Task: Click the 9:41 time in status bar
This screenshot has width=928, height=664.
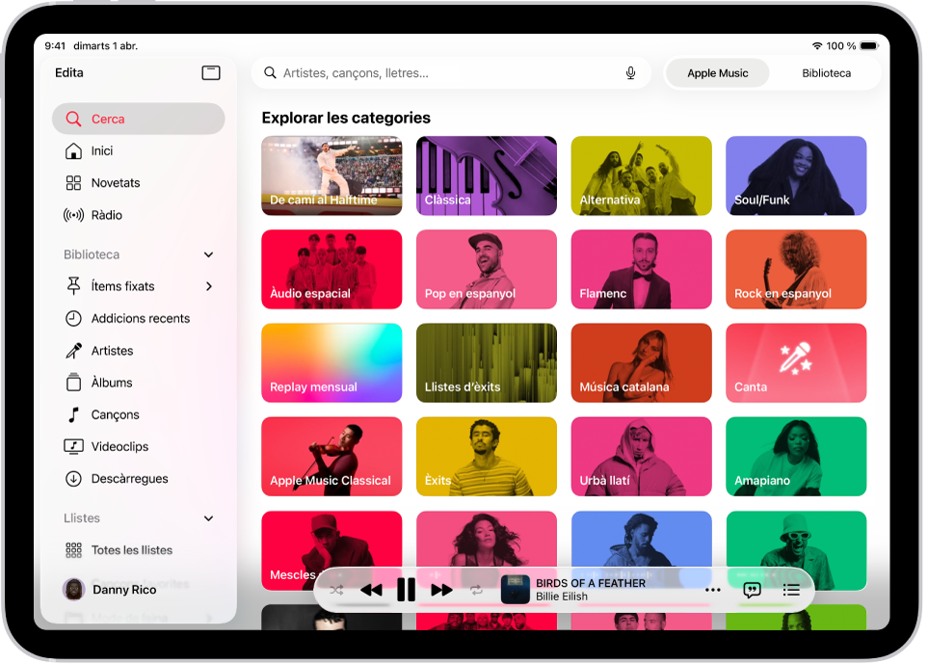Action: (x=55, y=45)
